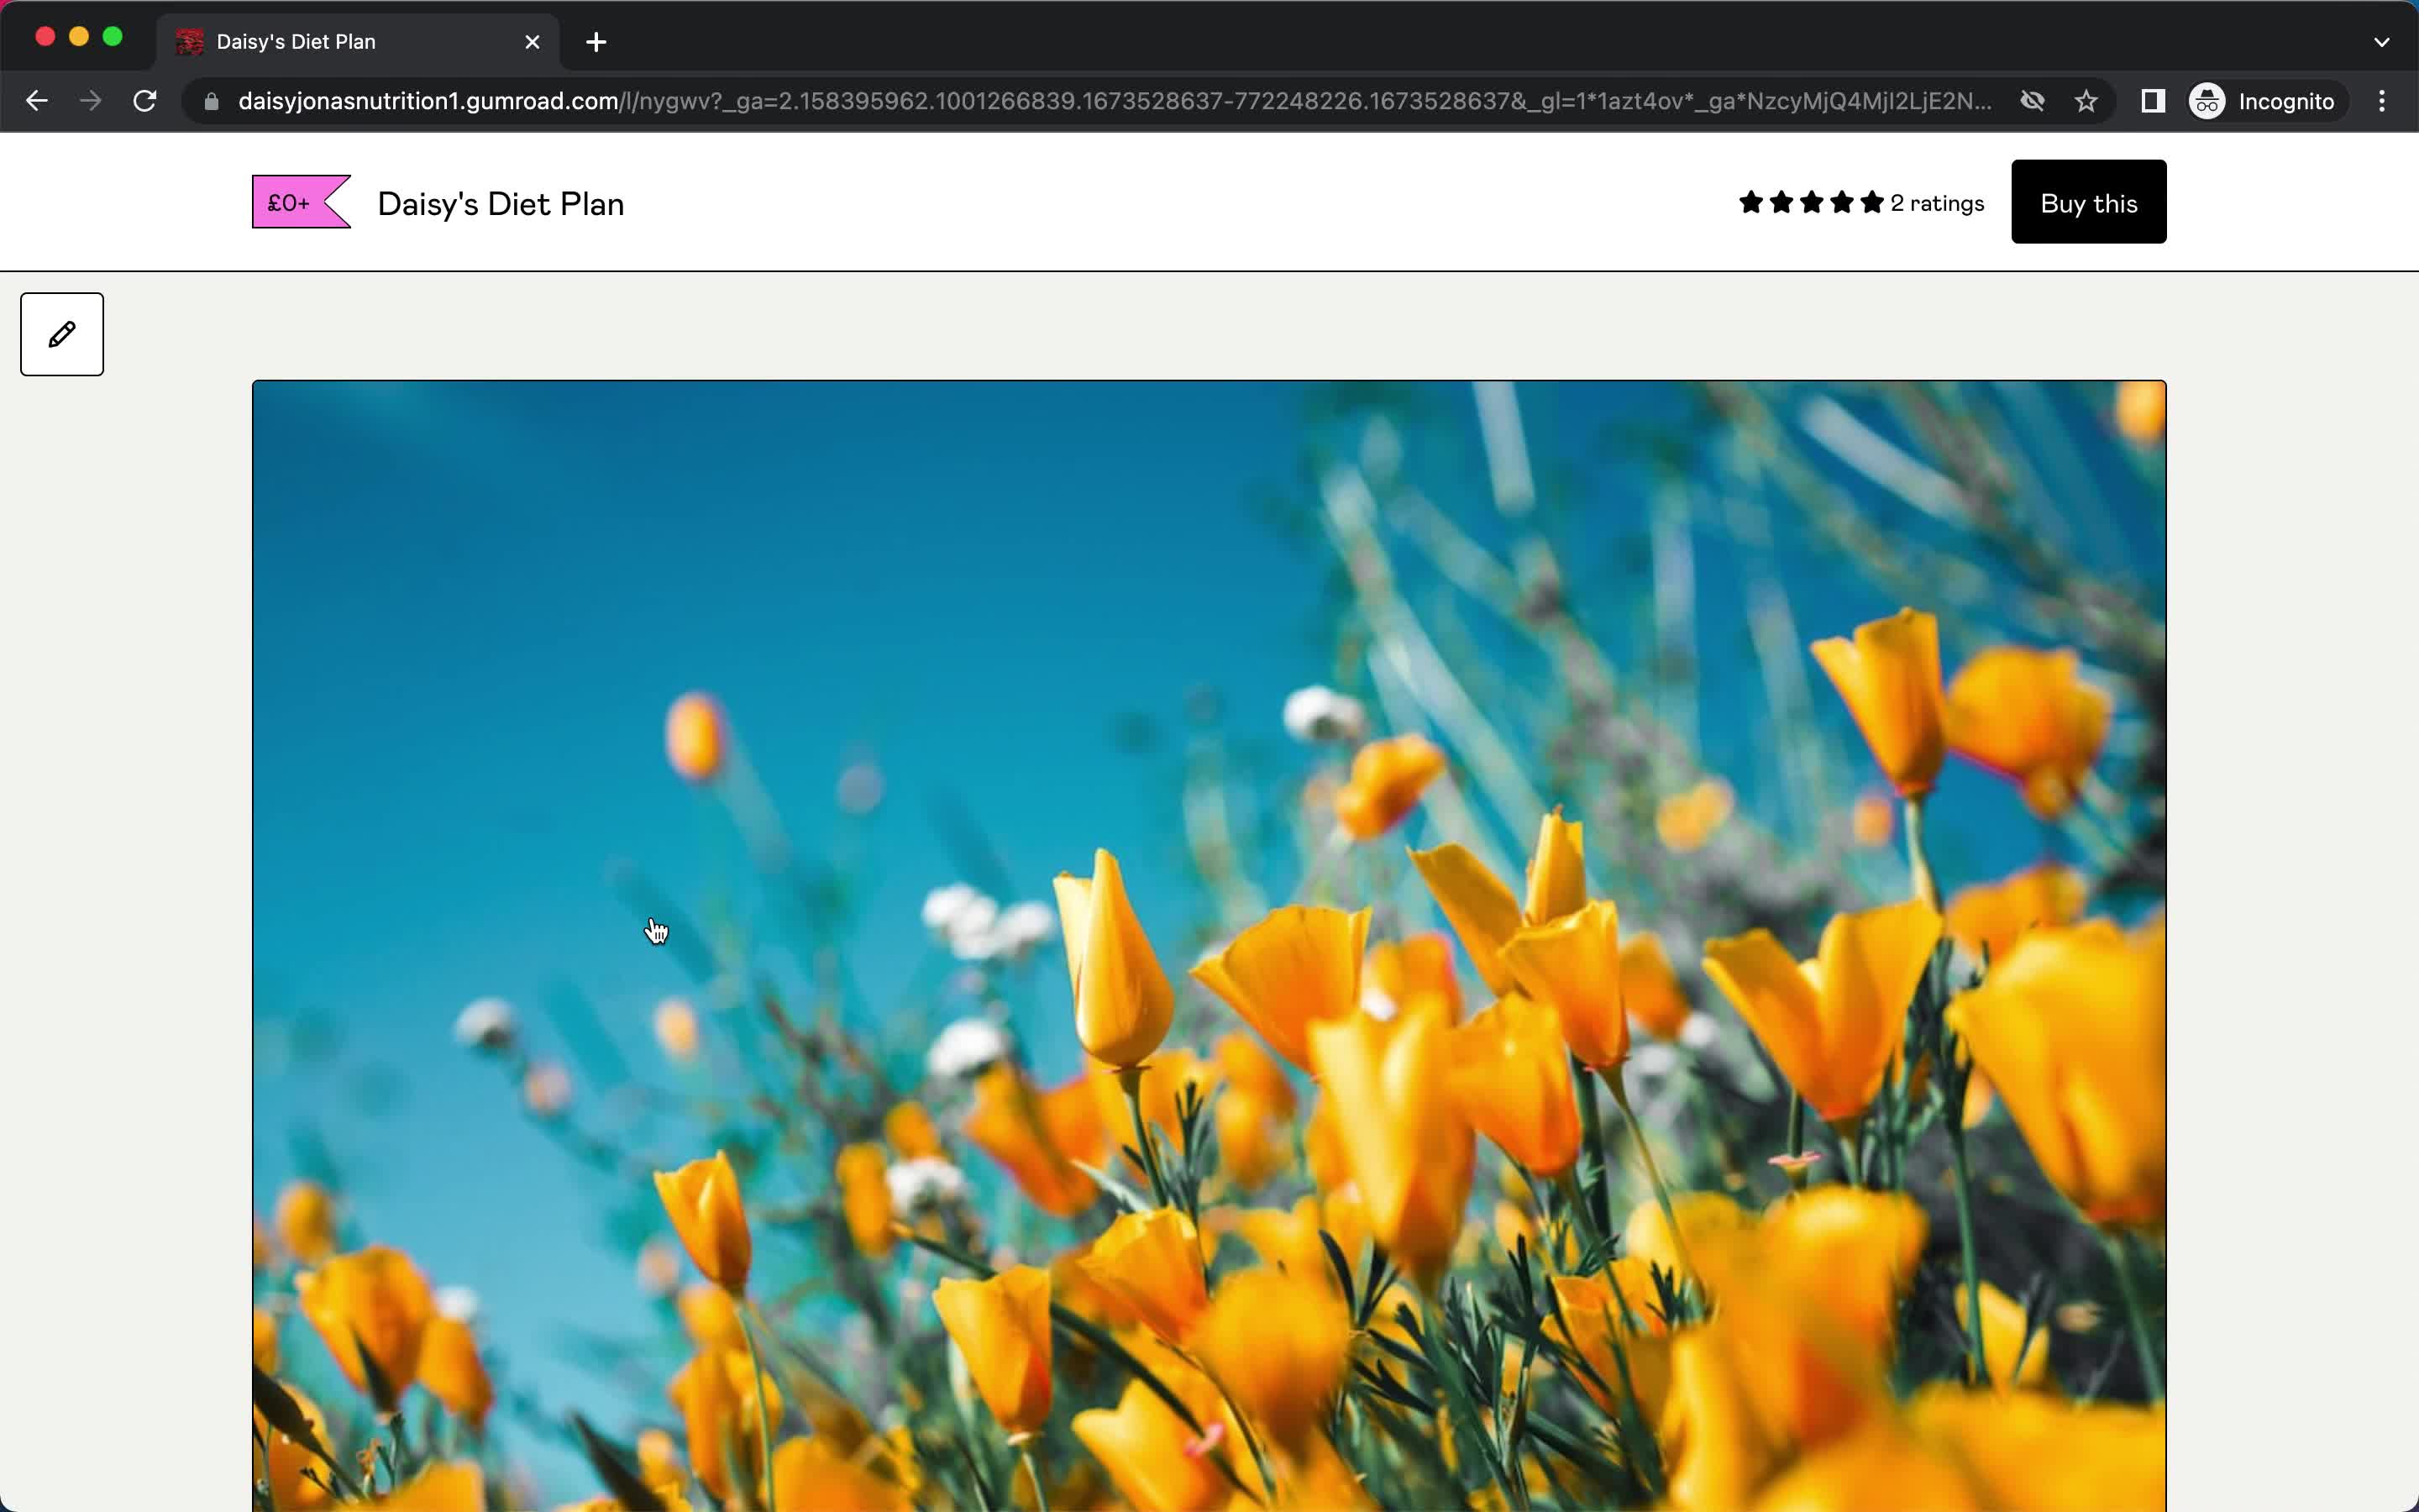Click the £0+ price tag
The image size is (2419, 1512).
[x=301, y=202]
